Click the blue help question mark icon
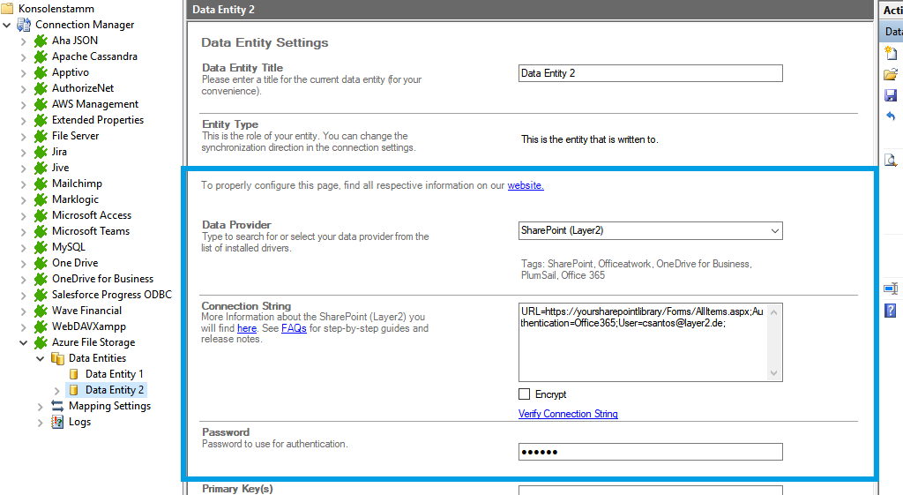The width and height of the screenshot is (903, 495). click(x=891, y=310)
